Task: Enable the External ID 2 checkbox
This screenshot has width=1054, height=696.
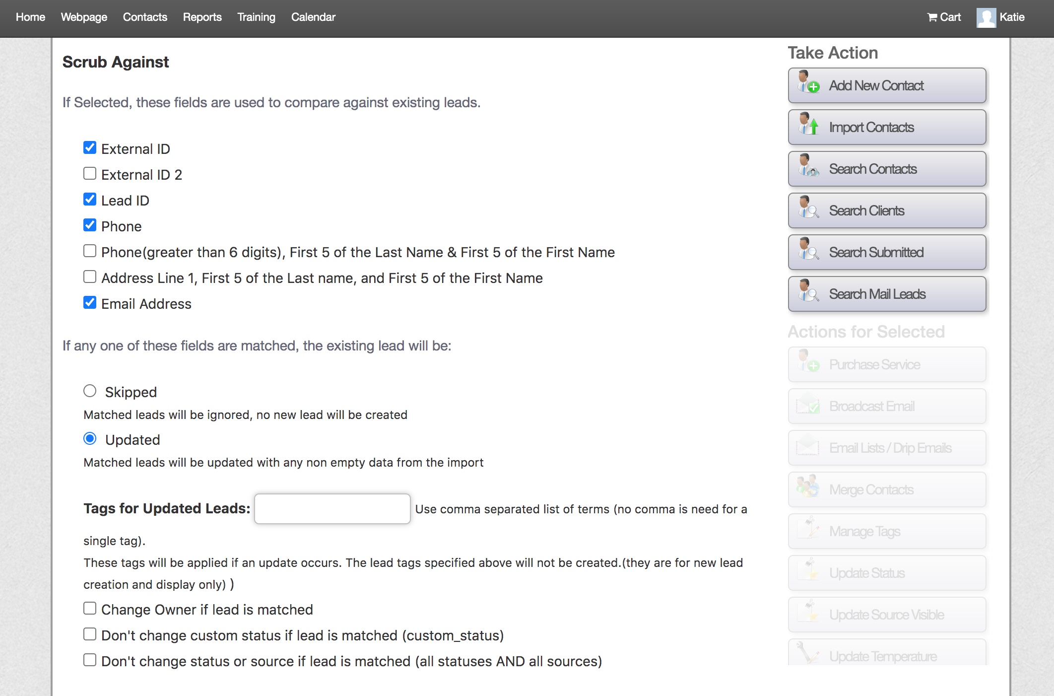Action: 90,174
